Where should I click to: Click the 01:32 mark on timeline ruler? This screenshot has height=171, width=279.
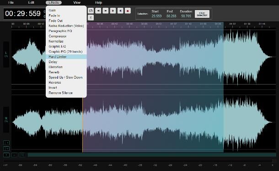click(232, 24)
